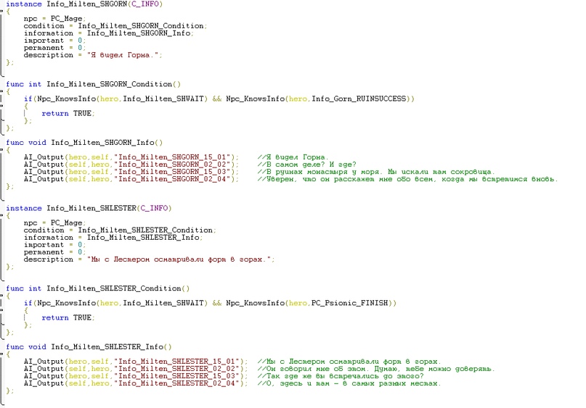Collapse the Info_Milten_SHGORN_Info function fold marker
586x408 pixels.
click(3, 150)
